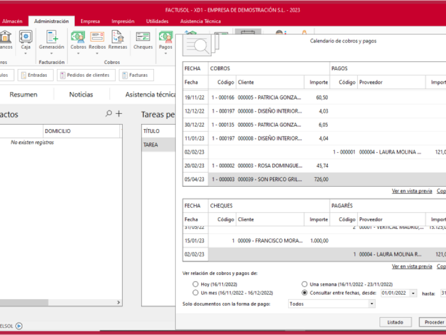Select the Hoy (16/11/2022) radio option

(x=195, y=284)
